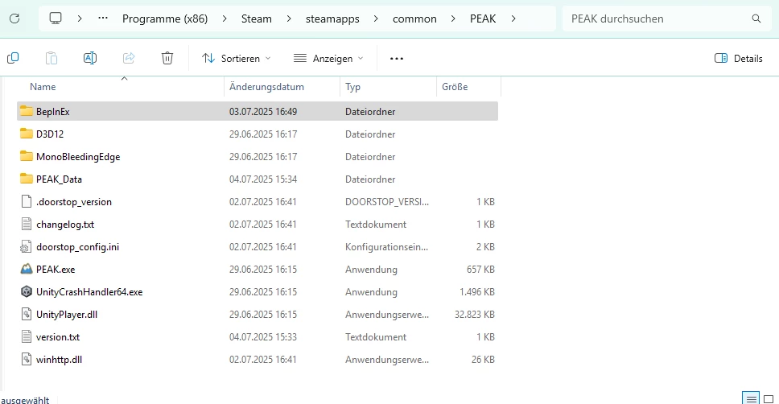
Task: Navigate to common in the breadcrumb
Action: tap(414, 19)
